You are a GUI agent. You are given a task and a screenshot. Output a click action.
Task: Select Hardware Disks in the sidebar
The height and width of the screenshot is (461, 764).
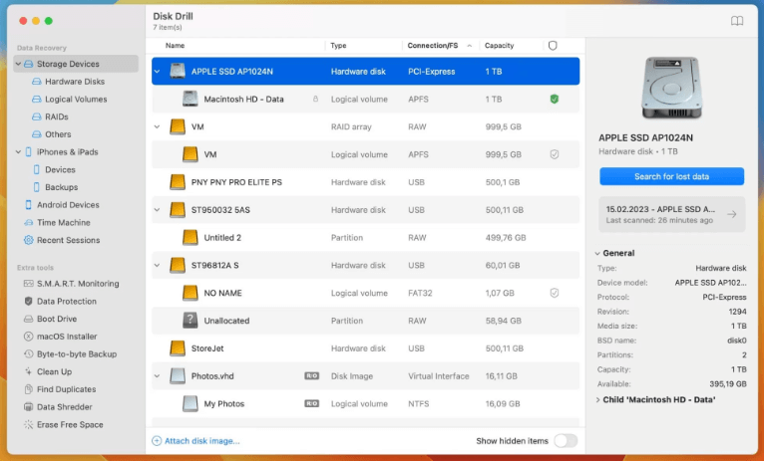pyautogui.click(x=74, y=82)
